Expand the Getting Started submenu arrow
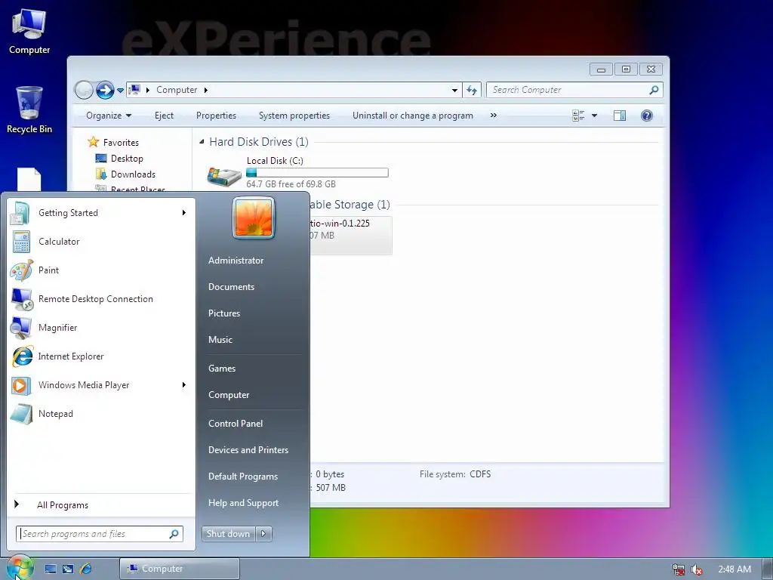Image resolution: width=773 pixels, height=580 pixels. tap(184, 212)
